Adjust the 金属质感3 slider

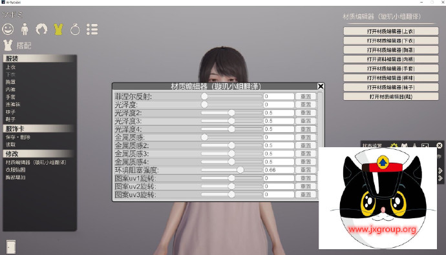tap(231, 154)
